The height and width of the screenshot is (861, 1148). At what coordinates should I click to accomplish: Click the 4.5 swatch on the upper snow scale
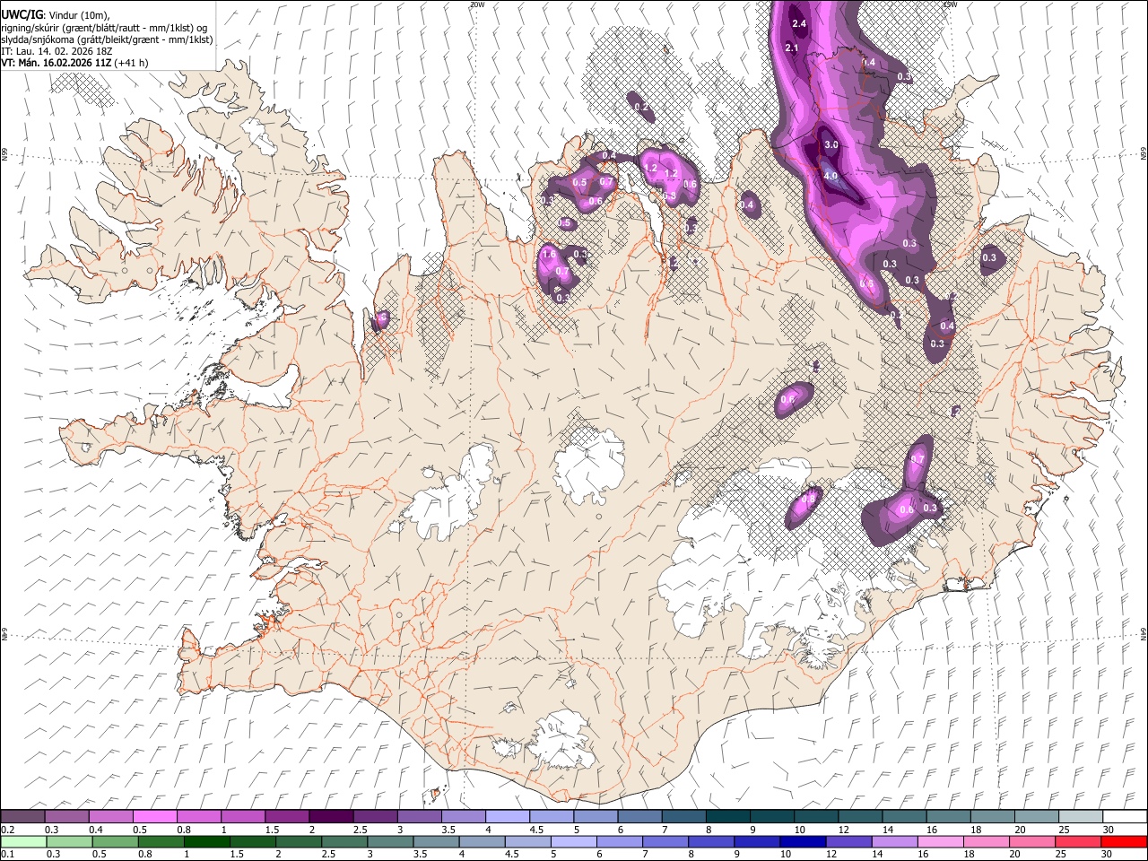(x=551, y=816)
